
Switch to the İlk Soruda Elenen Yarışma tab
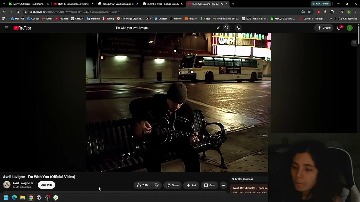(x=73, y=4)
